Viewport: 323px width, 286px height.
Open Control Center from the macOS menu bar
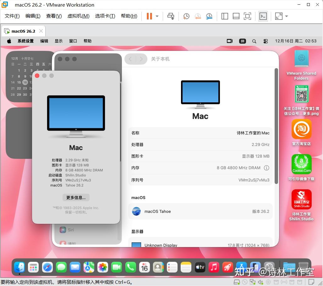265,41
